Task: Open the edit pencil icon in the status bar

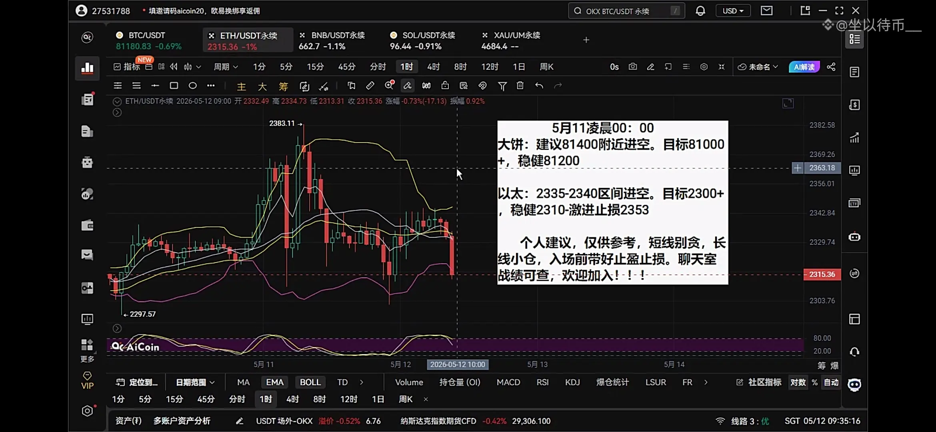Action: click(x=240, y=421)
